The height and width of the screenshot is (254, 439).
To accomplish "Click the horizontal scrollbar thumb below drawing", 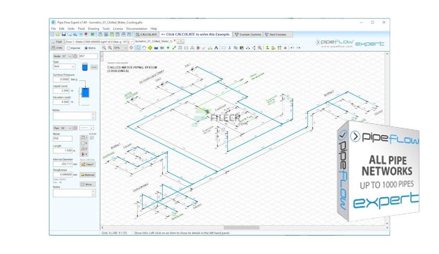I will click(x=242, y=228).
